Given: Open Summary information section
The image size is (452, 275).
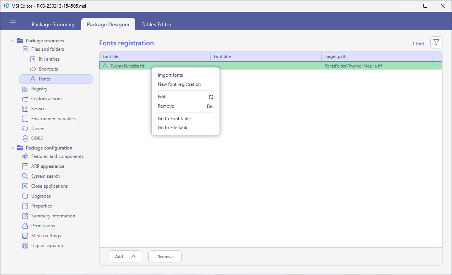Looking at the screenshot, I should 53,216.
